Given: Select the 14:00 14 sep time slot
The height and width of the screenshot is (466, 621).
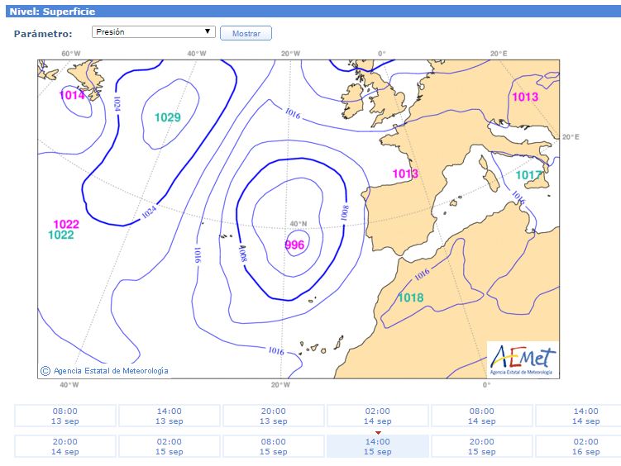Looking at the screenshot, I should pos(578,416).
